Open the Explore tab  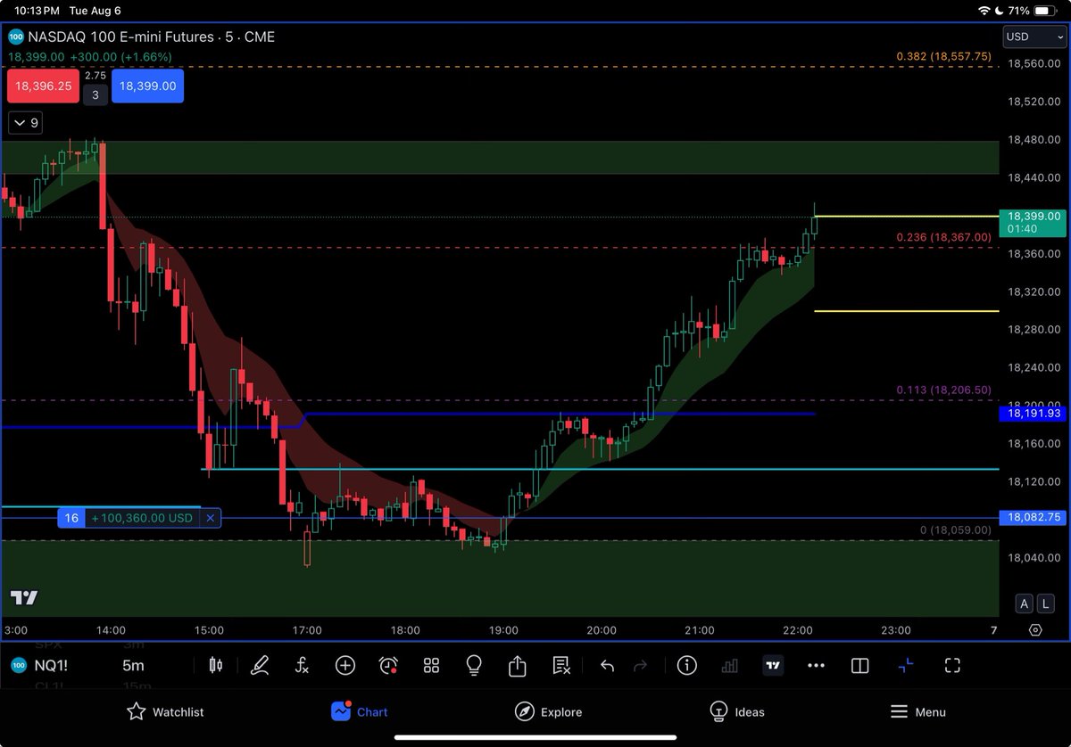tap(549, 711)
